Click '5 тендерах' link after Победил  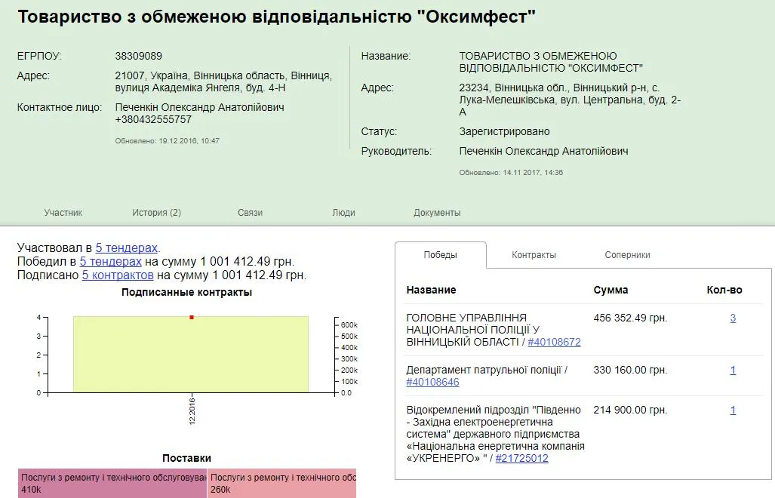click(110, 262)
